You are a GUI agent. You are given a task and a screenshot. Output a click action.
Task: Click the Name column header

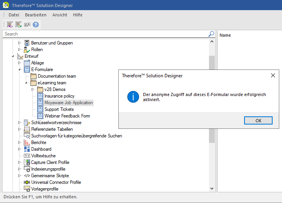point(225,35)
